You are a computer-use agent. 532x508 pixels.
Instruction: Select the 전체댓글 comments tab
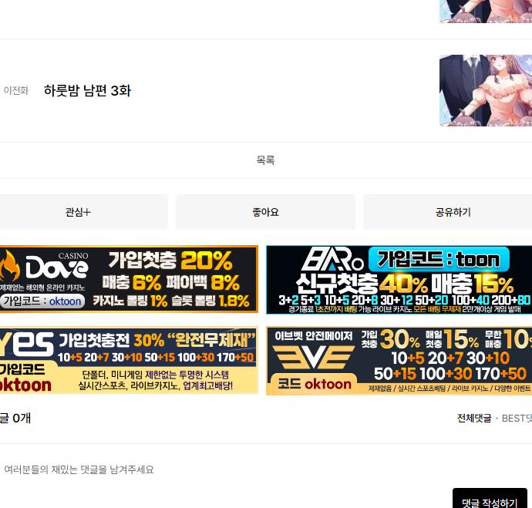pos(474,418)
